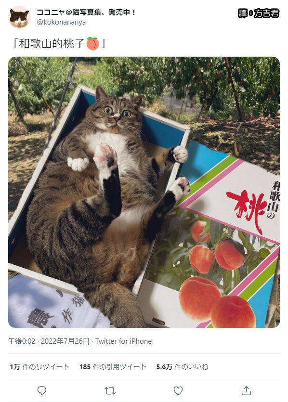
Task: Open the cat in peach box photo
Action: tap(144, 192)
